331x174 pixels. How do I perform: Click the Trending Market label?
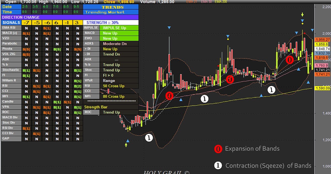[105, 12]
